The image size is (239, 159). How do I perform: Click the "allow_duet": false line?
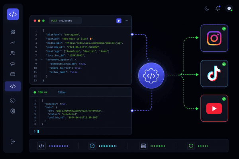click(63, 72)
